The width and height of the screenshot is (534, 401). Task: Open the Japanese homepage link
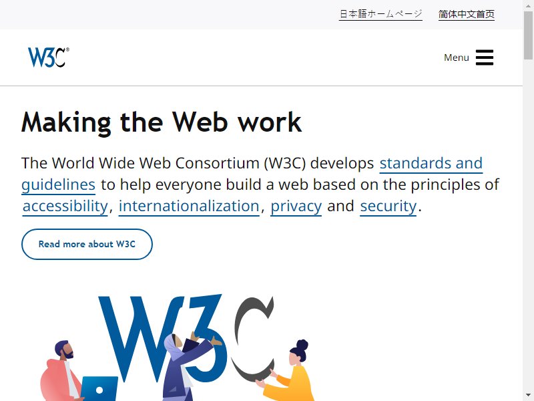pos(380,14)
